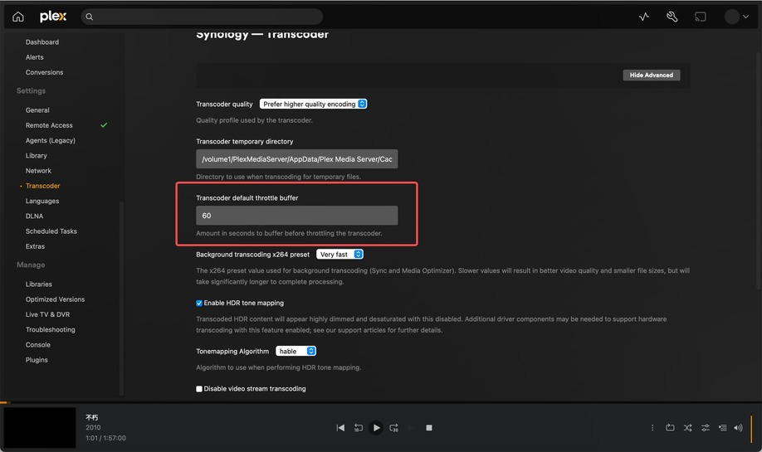762x452 pixels.
Task: Open Remote Access settings
Action: [x=49, y=125]
